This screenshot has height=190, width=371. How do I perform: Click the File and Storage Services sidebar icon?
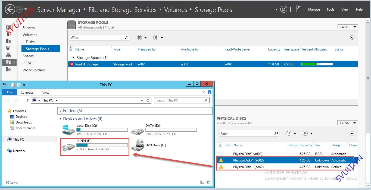8,62
